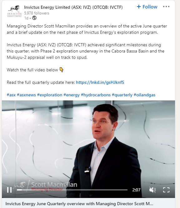This screenshot has height=208, width=180.
Task: Click the video title caption below player
Action: click(x=79, y=204)
